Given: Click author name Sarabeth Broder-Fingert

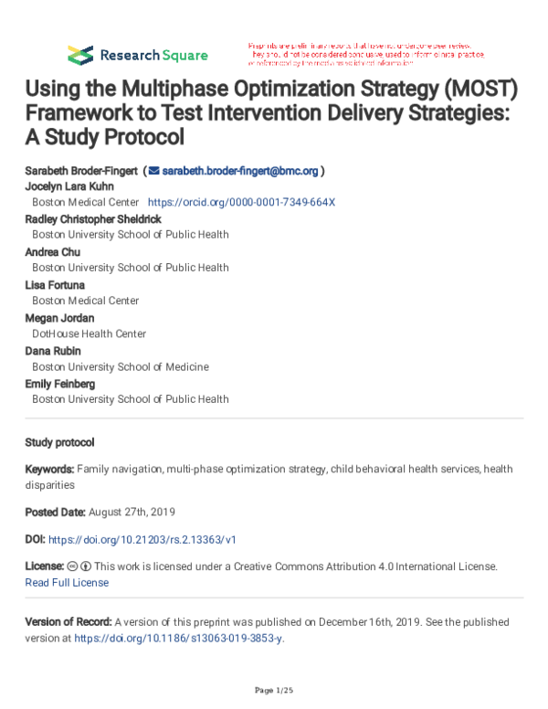Looking at the screenshot, I should [81, 170].
